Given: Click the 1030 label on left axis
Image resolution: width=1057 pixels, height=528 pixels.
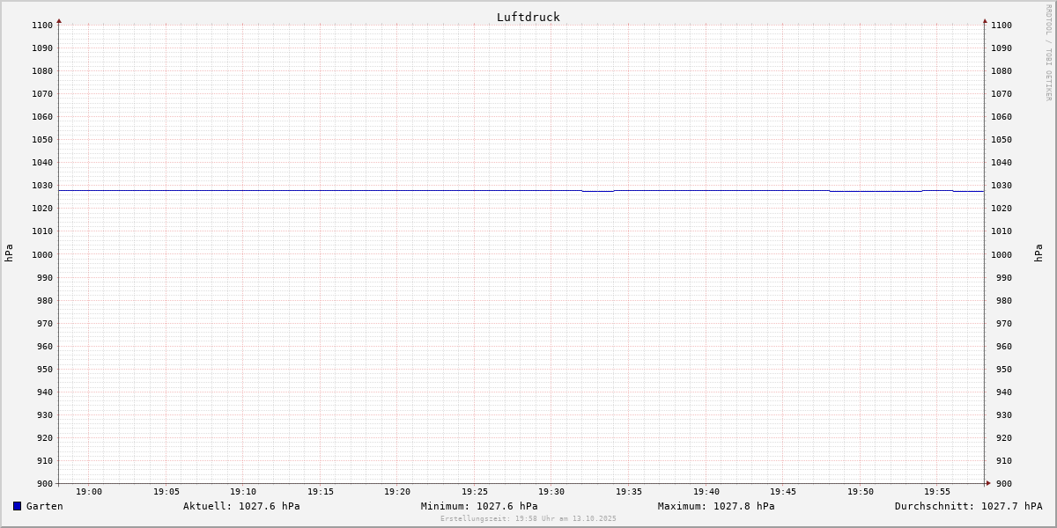Looking at the screenshot, I should (x=42, y=186).
